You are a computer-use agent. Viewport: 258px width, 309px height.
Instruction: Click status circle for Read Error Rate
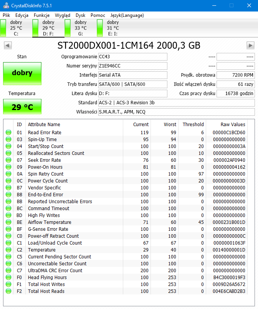8,132
